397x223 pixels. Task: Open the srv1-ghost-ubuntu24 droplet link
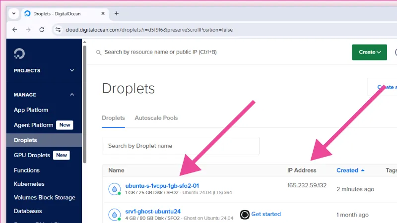153,212
